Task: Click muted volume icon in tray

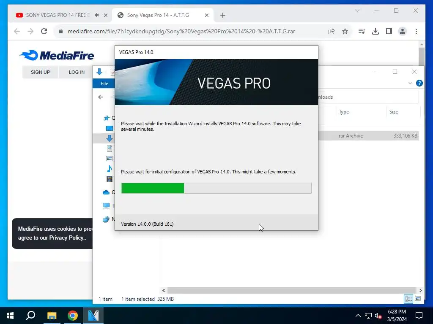Action: (x=378, y=316)
